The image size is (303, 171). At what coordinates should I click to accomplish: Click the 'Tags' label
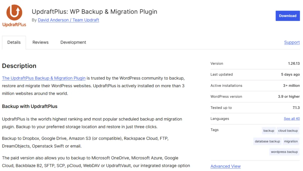click(x=215, y=130)
